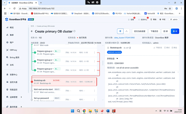
Task: Click 重试 in Bootstrap ob panel
Action: [x=167, y=48]
